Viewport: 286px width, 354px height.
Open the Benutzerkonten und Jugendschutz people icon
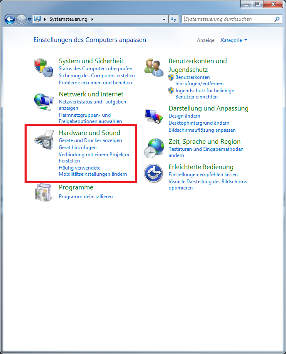pyautogui.click(x=154, y=67)
